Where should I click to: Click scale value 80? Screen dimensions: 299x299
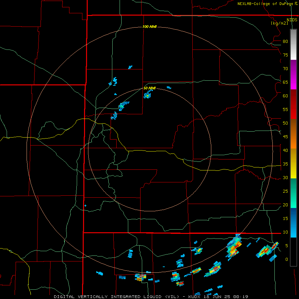pos(285,42)
